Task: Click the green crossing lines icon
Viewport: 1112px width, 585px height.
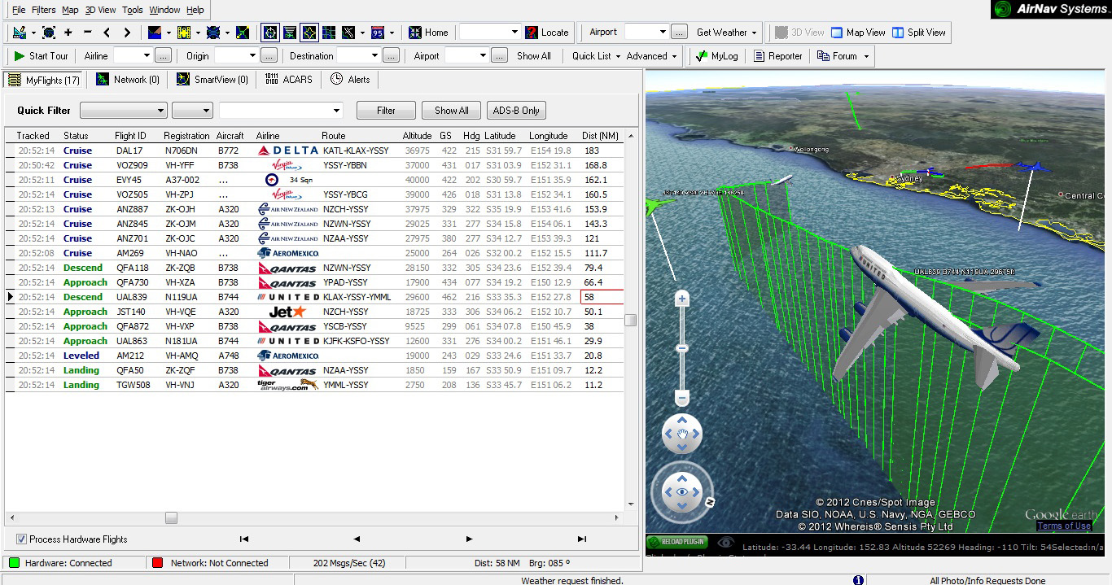Action: coord(243,33)
